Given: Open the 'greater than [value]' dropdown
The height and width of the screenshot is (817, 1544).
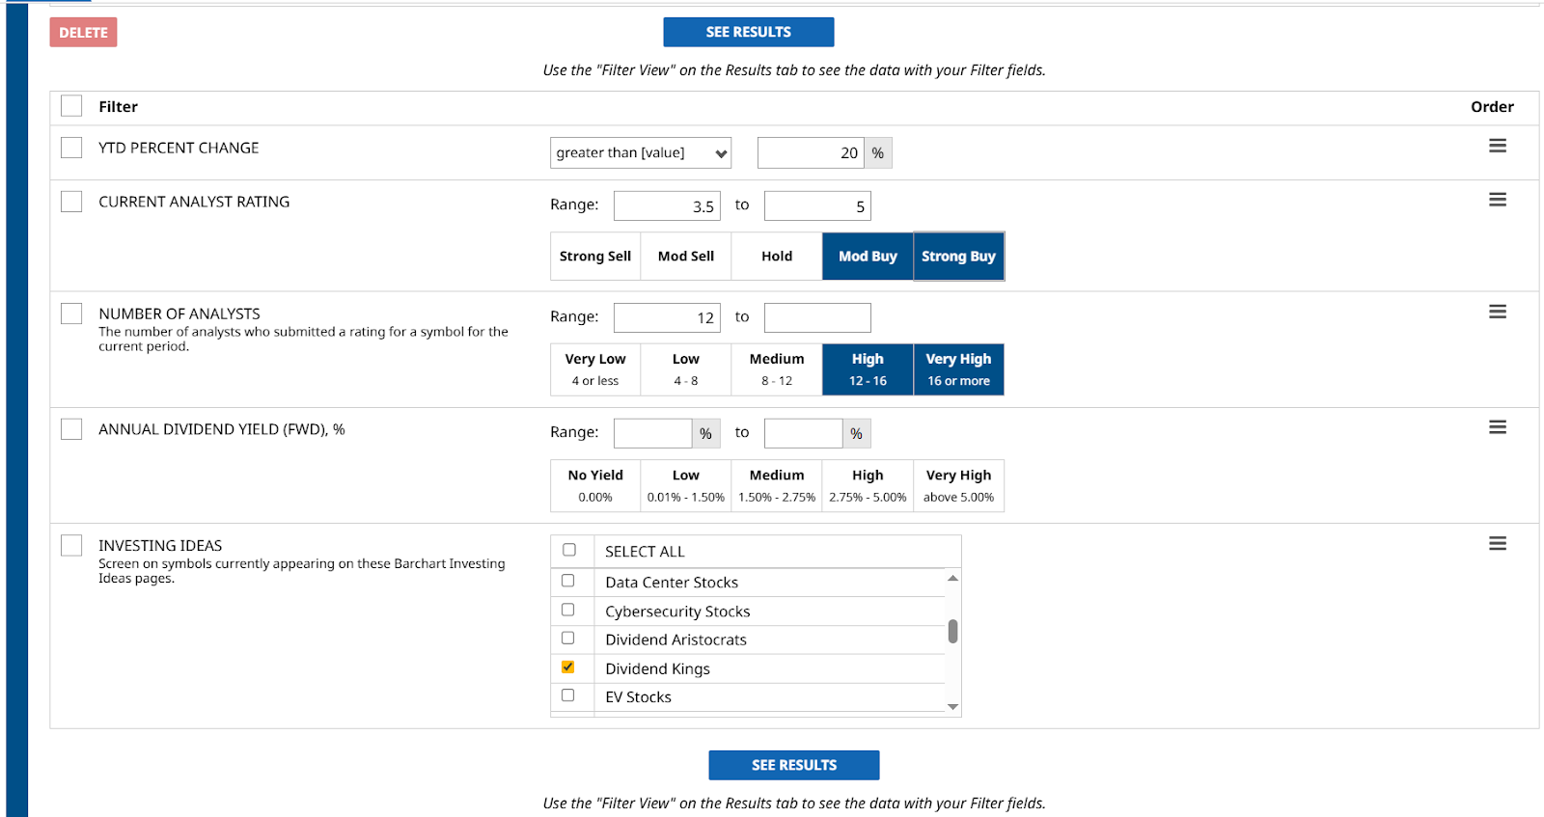Looking at the screenshot, I should [640, 152].
